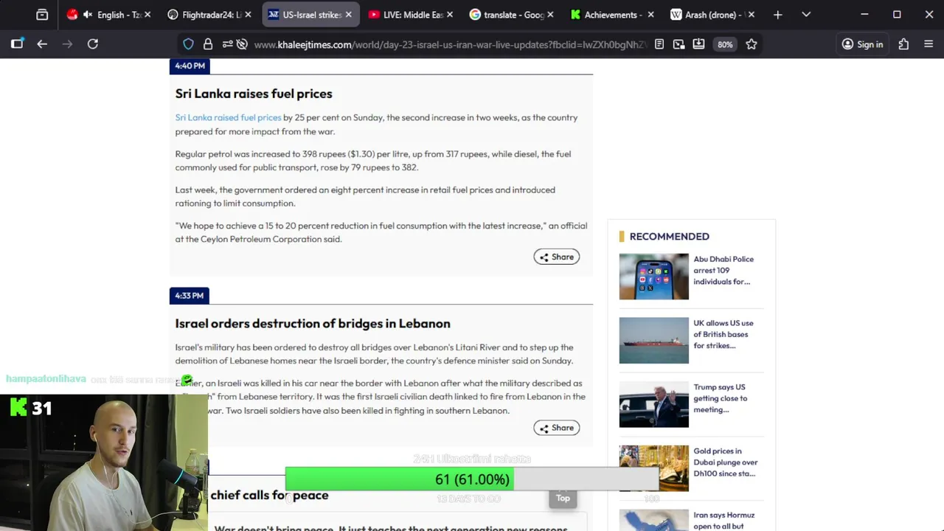
Task: Close the Flightradar24 tab
Action: tap(248, 15)
